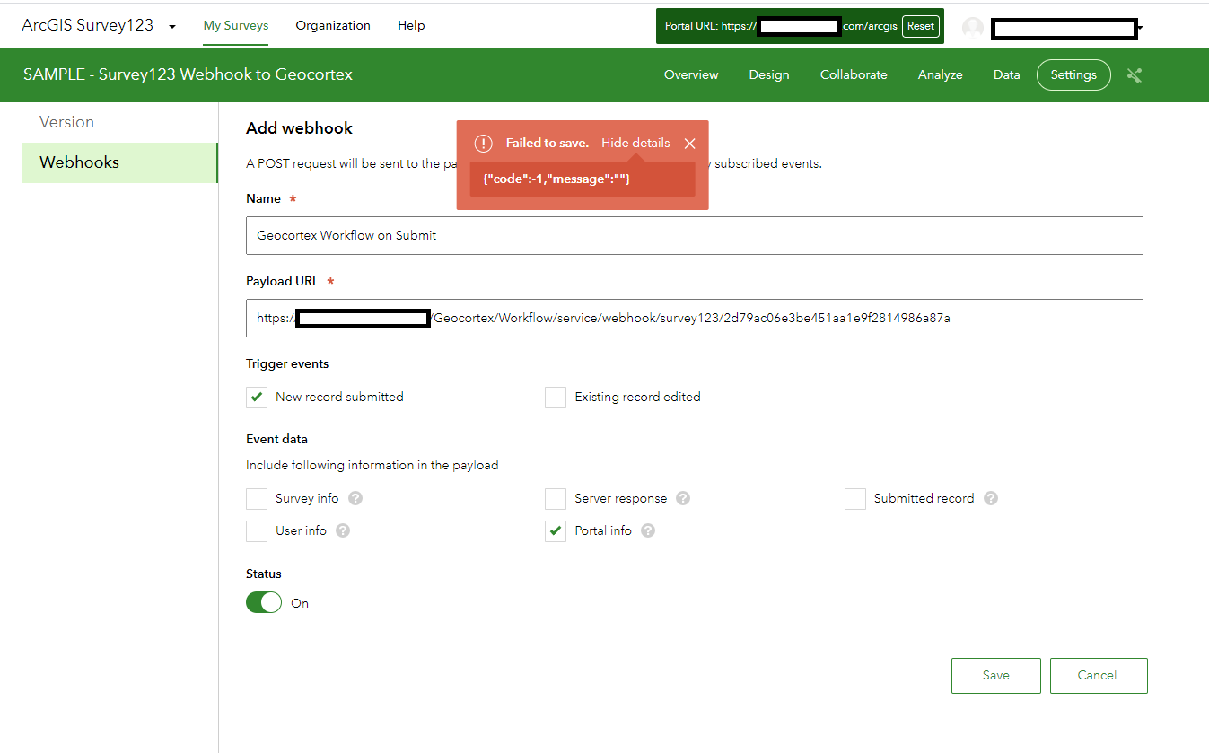
Task: Show help for Server response
Action: (683, 498)
